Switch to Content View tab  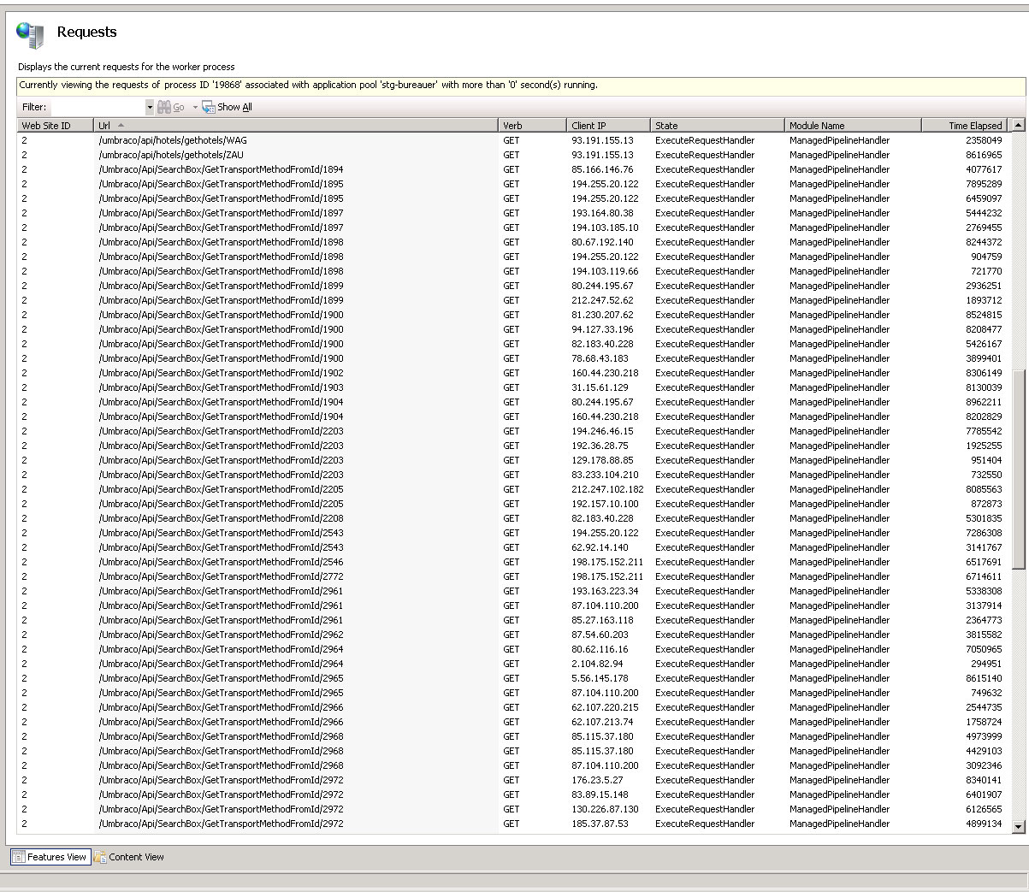pyautogui.click(x=129, y=856)
